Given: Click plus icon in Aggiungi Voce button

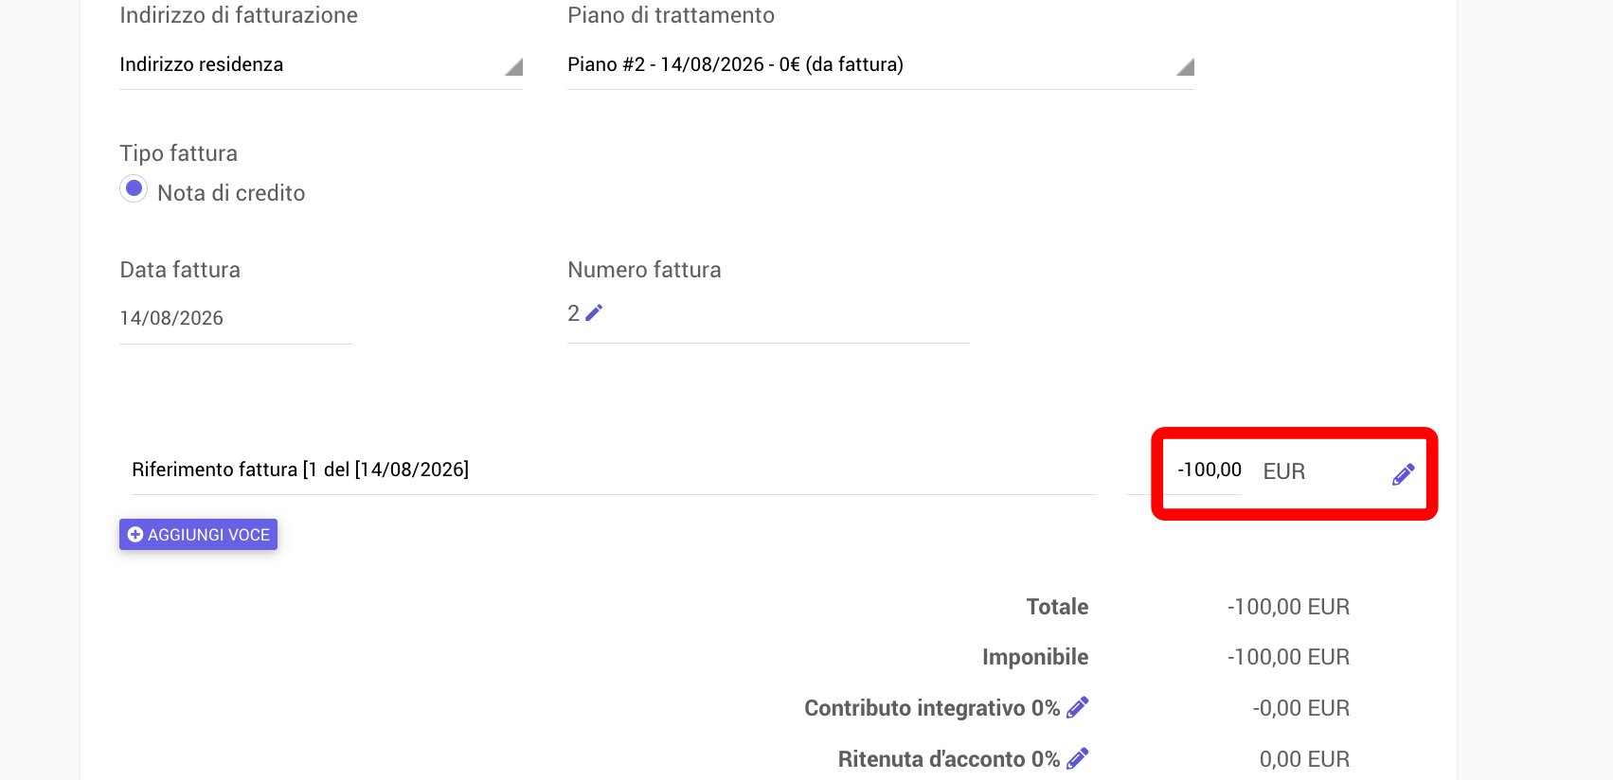Looking at the screenshot, I should point(135,535).
